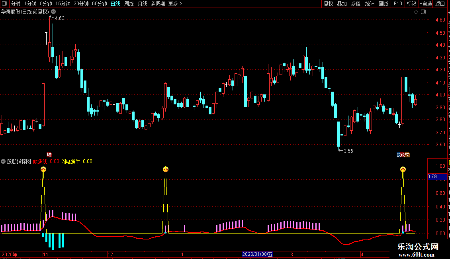The width and height of the screenshot is (450, 259).
Task: Click the diamond icon above price chart
Action: [416, 12]
